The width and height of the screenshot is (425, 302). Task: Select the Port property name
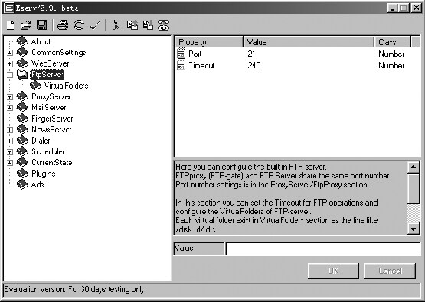[x=195, y=54]
